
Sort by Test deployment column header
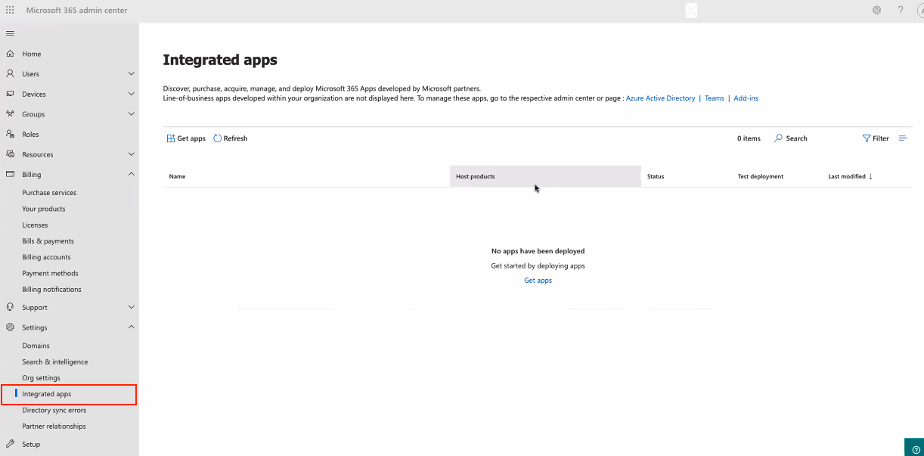(761, 176)
